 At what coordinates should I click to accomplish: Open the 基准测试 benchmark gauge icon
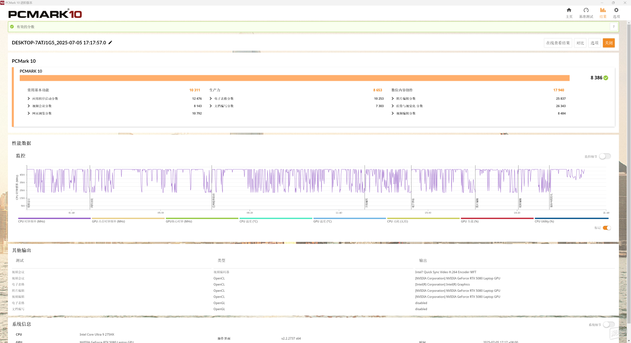(x=586, y=10)
